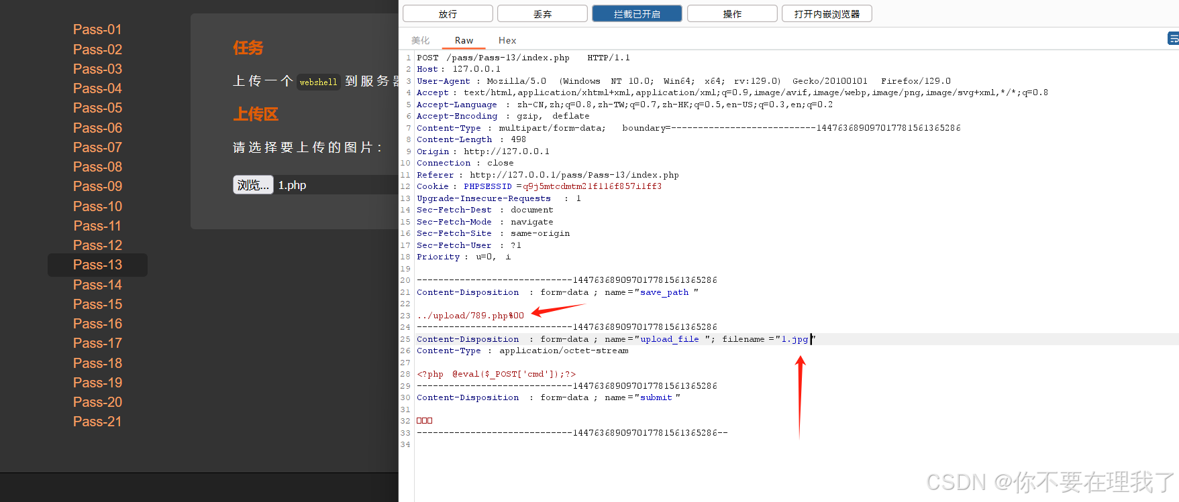Open Pass-14 in the sidebar
This screenshot has width=1179, height=502.
(x=97, y=285)
